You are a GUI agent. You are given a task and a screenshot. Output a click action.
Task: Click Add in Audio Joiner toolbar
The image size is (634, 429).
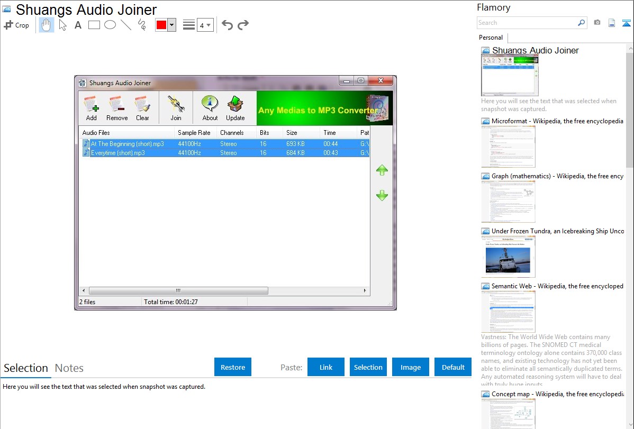pos(92,108)
